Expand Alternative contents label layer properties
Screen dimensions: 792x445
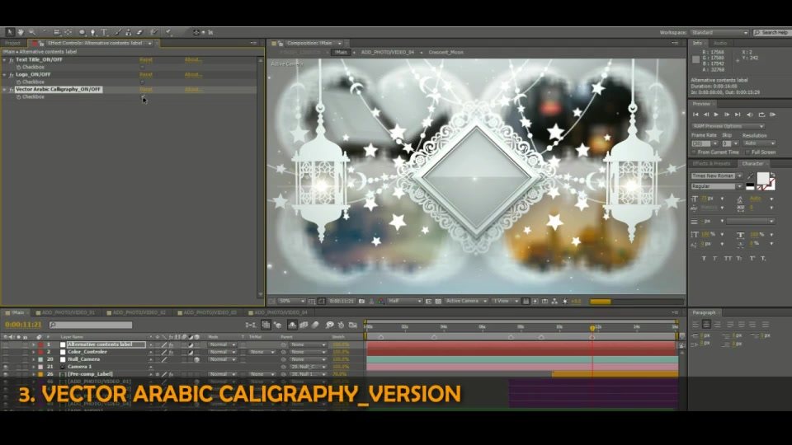pyautogui.click(x=33, y=344)
